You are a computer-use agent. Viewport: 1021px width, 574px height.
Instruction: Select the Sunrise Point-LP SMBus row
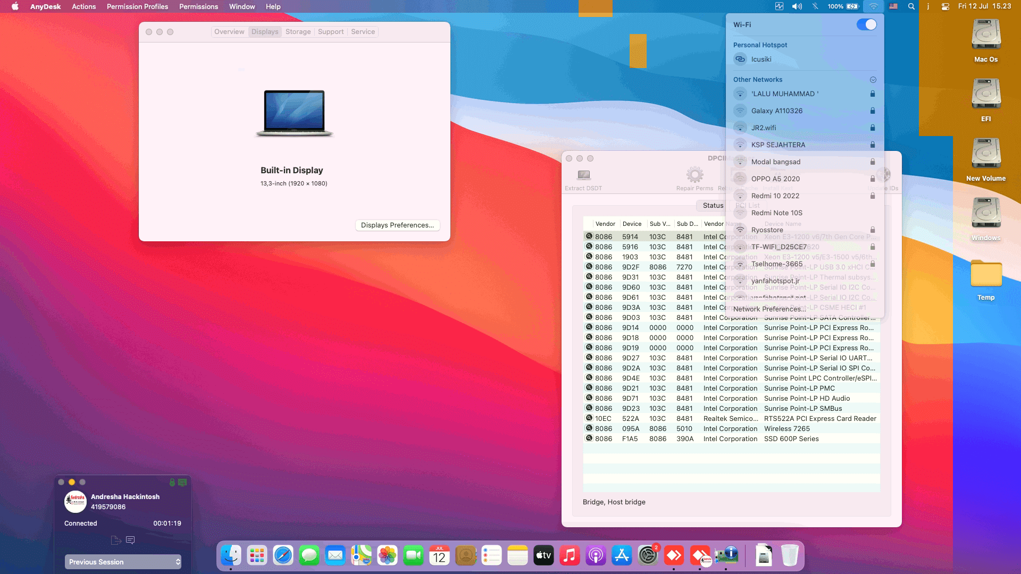click(731, 408)
